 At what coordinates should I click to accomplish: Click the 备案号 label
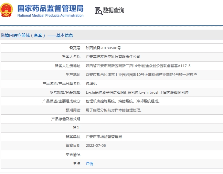[x=75, y=48]
